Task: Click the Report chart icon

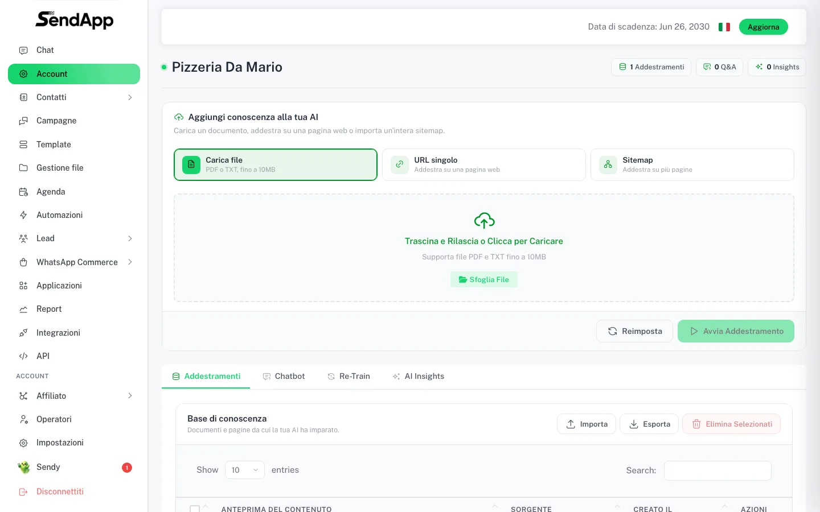Action: coord(23,309)
